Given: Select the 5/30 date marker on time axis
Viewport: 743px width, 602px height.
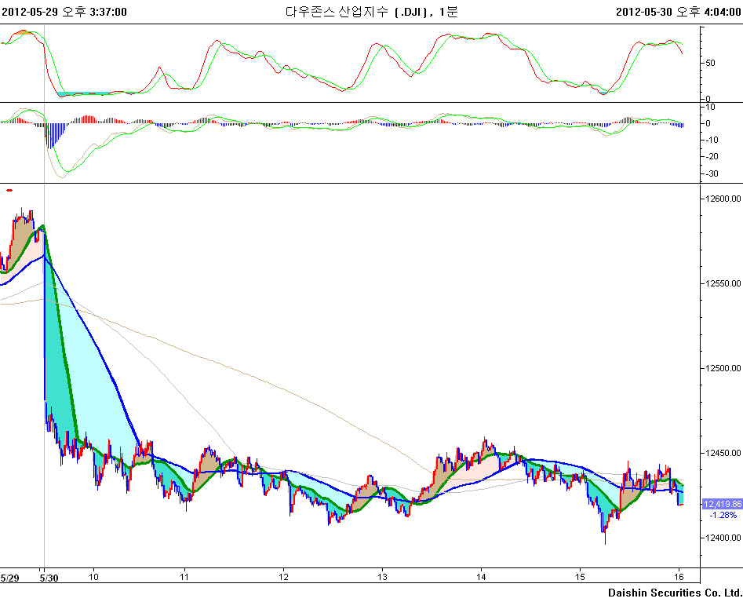Looking at the screenshot, I should coord(49,578).
